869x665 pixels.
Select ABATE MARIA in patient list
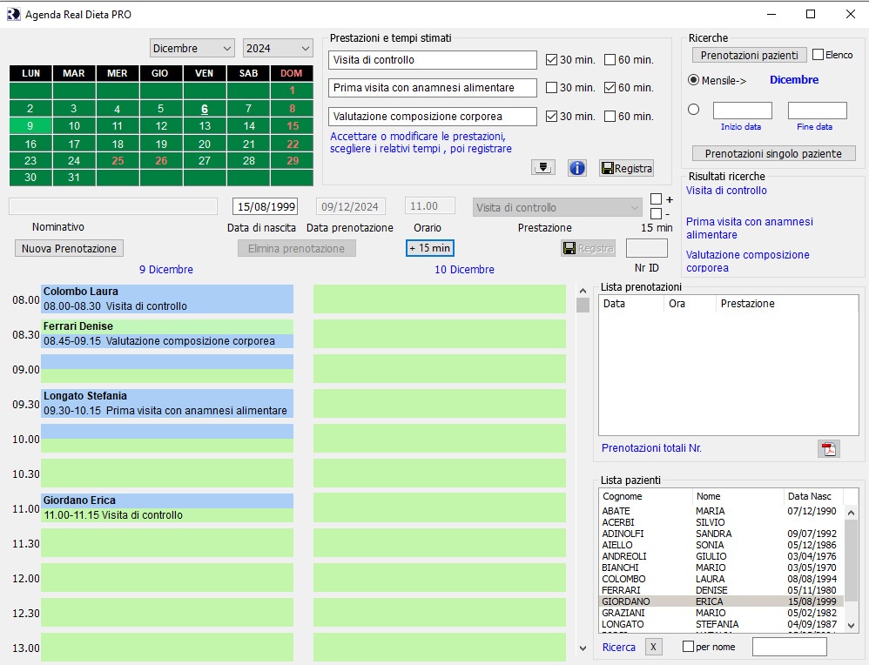pos(719,511)
